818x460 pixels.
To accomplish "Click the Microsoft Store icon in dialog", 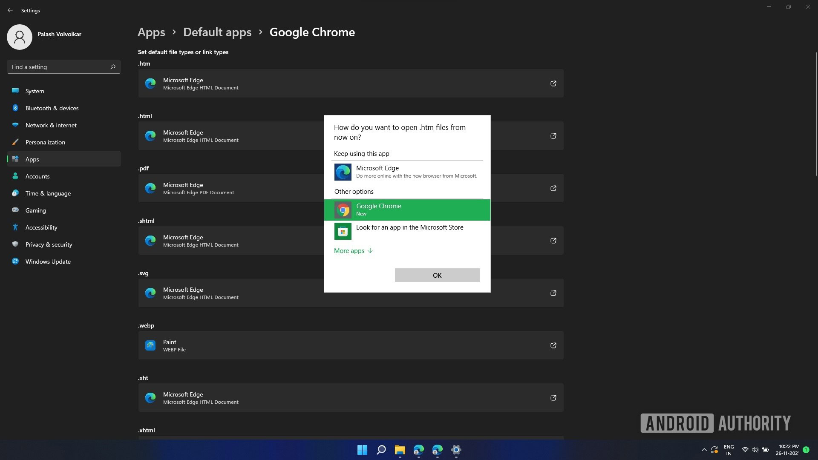I will point(343,231).
